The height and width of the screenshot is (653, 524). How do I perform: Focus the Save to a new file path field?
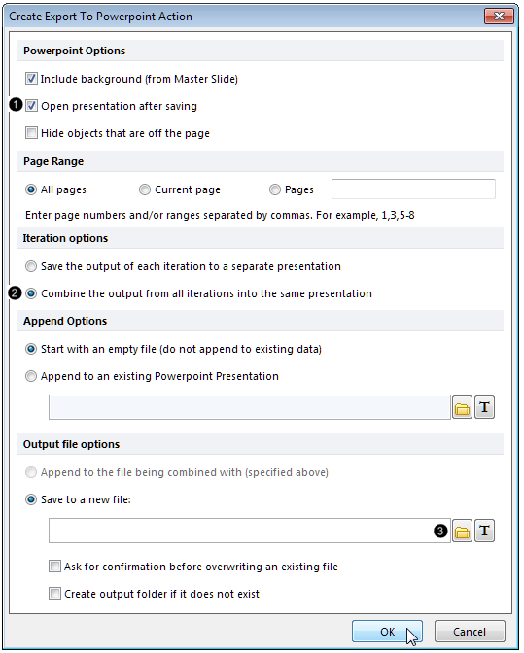[250, 531]
